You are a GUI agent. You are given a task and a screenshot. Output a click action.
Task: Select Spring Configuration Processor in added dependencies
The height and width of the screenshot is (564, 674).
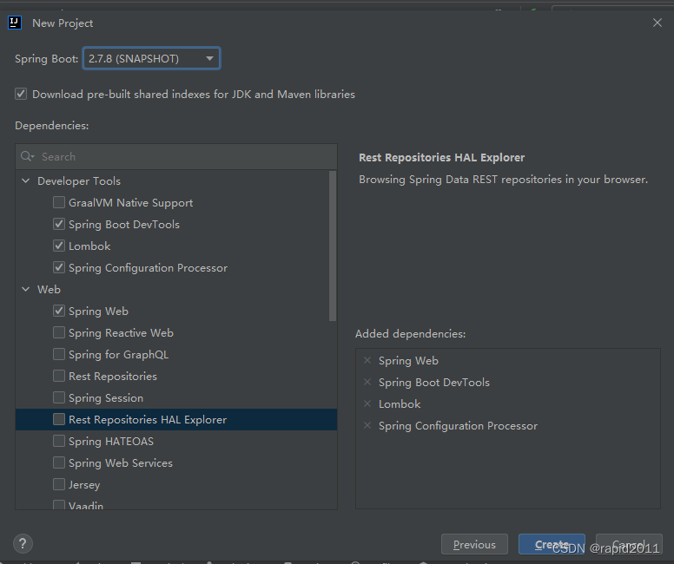(458, 426)
